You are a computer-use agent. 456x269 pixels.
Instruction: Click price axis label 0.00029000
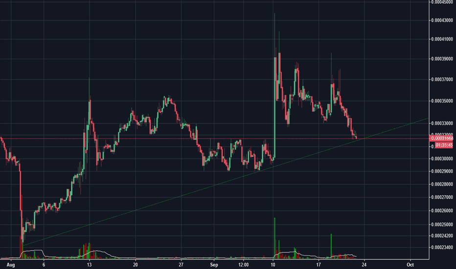pyautogui.click(x=442, y=171)
